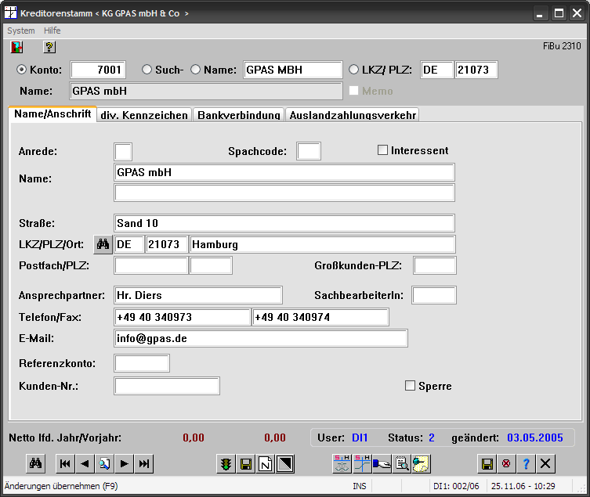The image size is (590, 497).
Task: Click into the E-Mail input field
Action: pyautogui.click(x=260, y=338)
